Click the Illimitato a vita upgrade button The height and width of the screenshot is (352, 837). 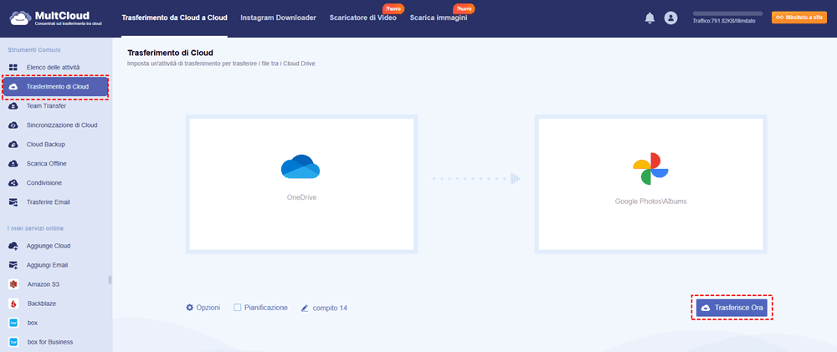(799, 18)
